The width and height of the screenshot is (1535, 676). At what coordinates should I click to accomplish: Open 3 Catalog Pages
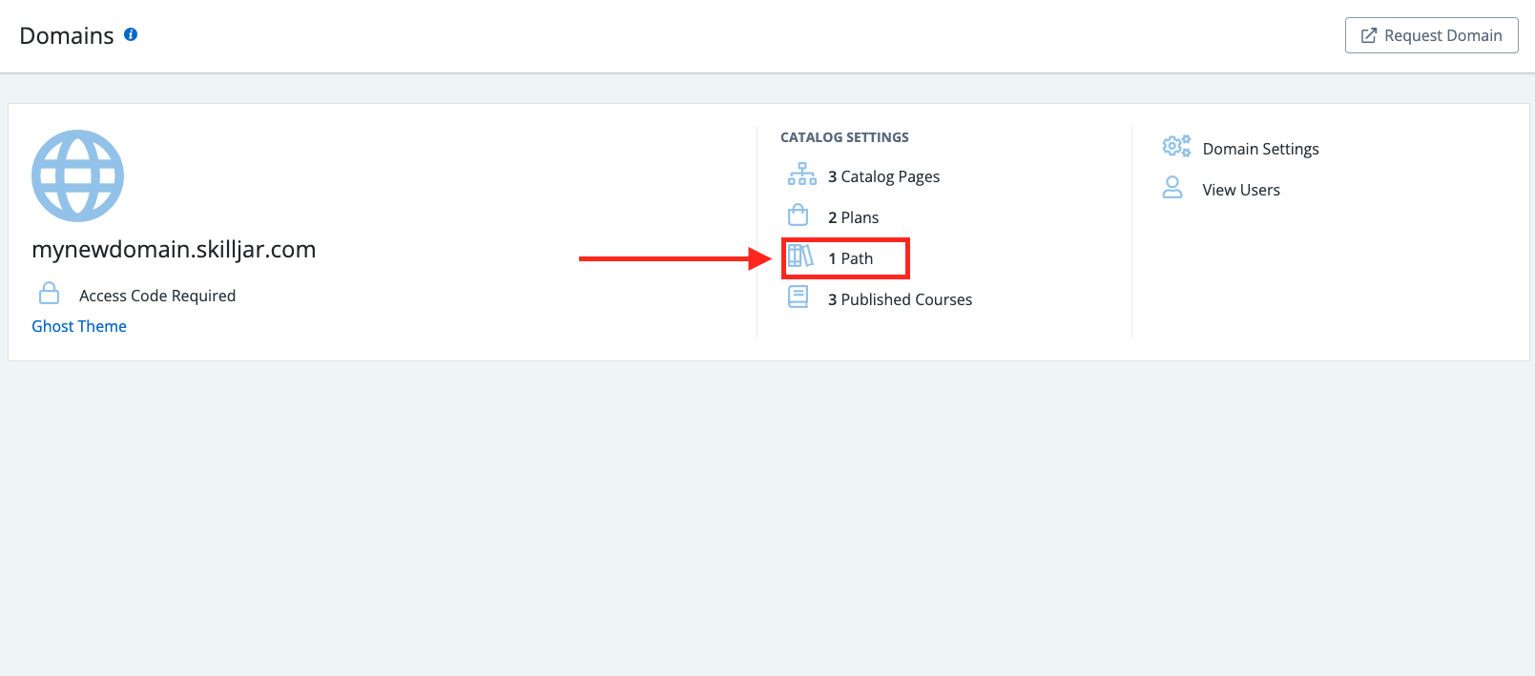883,176
